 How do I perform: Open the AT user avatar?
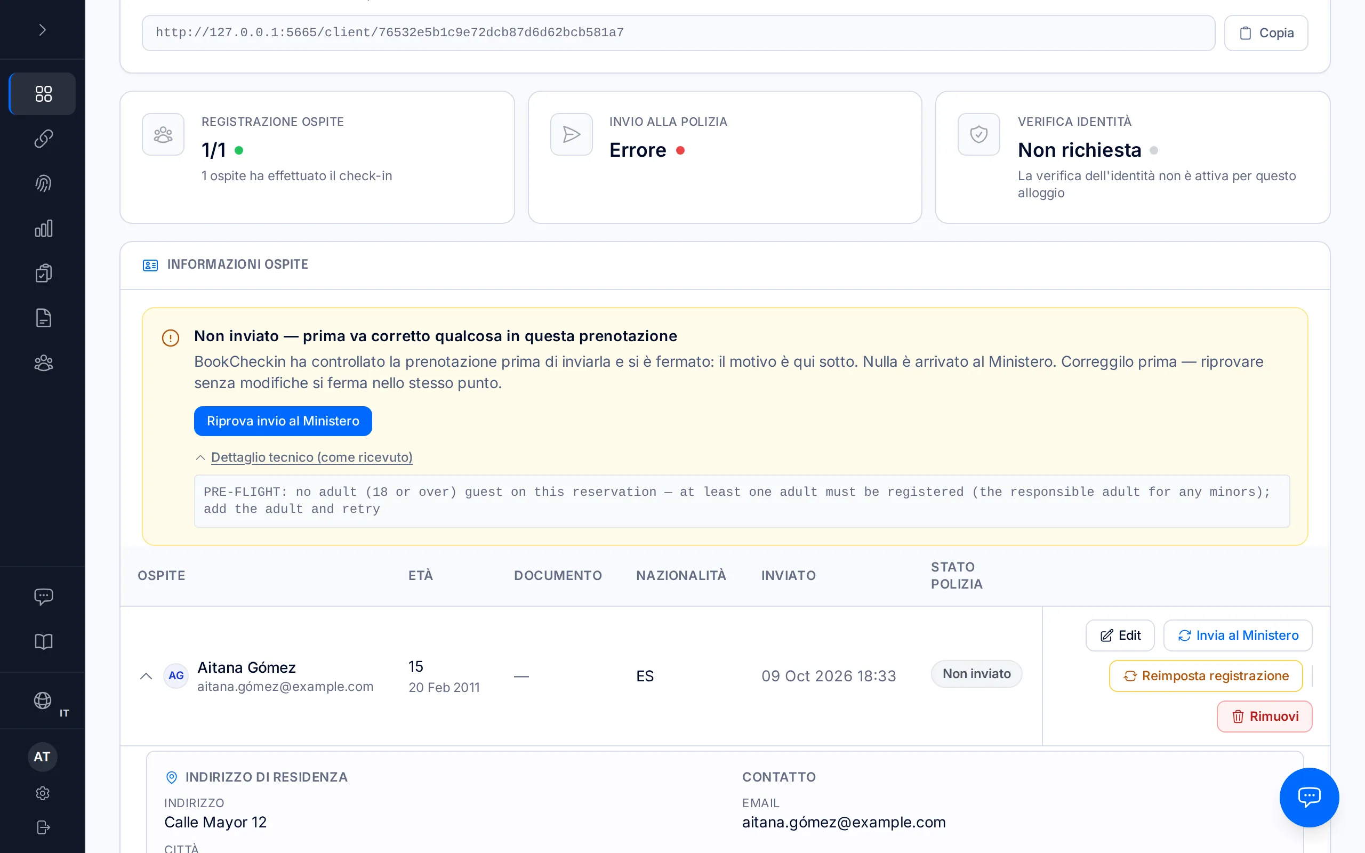(42, 757)
